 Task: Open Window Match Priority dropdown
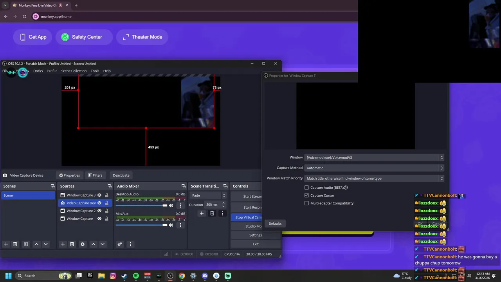pyautogui.click(x=374, y=179)
